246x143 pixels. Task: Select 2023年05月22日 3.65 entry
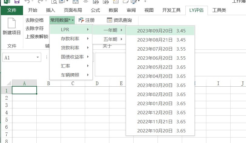160,67
